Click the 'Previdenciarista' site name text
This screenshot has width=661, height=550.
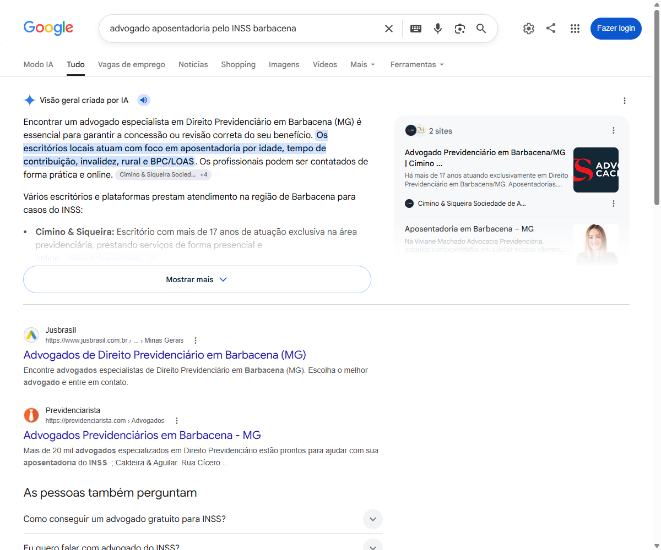point(73,410)
